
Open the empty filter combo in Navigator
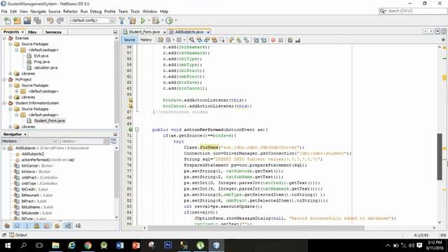[x=106, y=141]
